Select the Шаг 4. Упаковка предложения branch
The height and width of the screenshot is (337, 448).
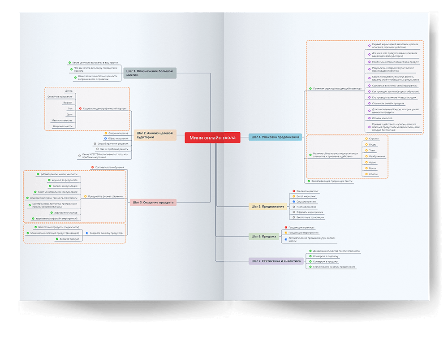(x=275, y=137)
